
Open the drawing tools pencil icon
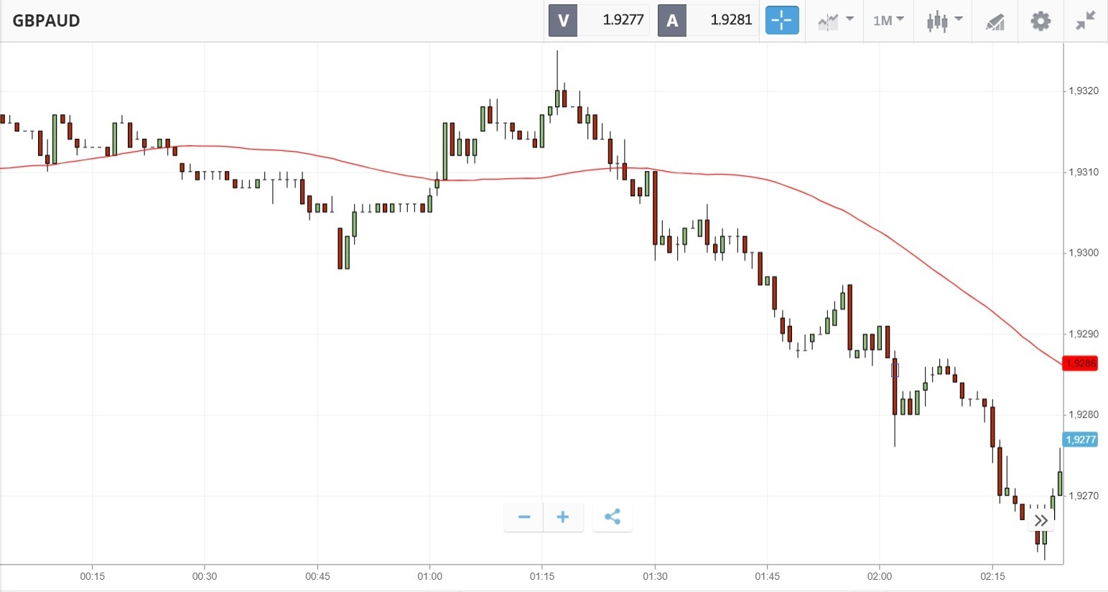pos(995,21)
